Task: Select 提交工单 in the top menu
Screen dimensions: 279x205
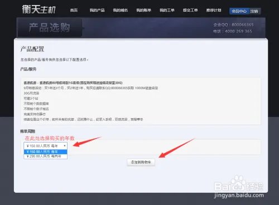Action: [190, 10]
